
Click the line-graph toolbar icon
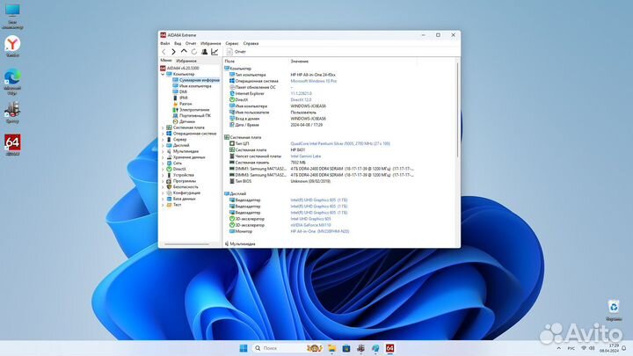pos(215,52)
